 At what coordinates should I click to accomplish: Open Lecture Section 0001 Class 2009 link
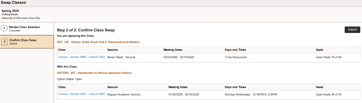coord(81,94)
